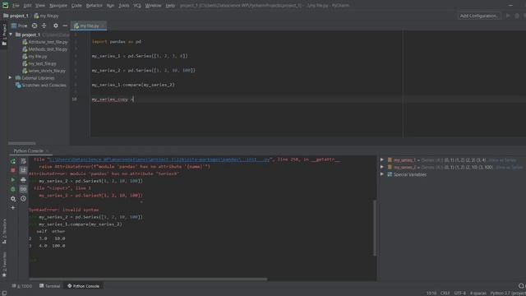
Task: Execute the current console statement
Action: click(x=13, y=180)
